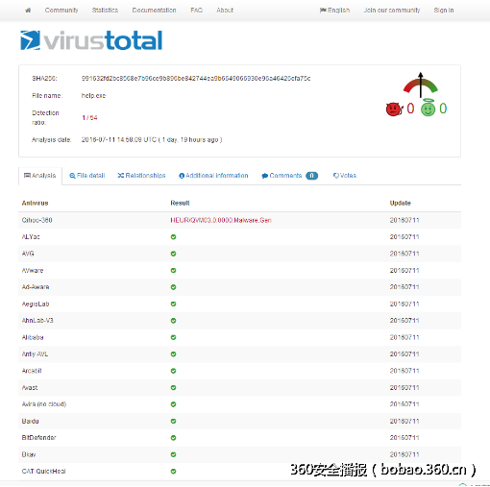Click the analysis date value

[x=152, y=139]
